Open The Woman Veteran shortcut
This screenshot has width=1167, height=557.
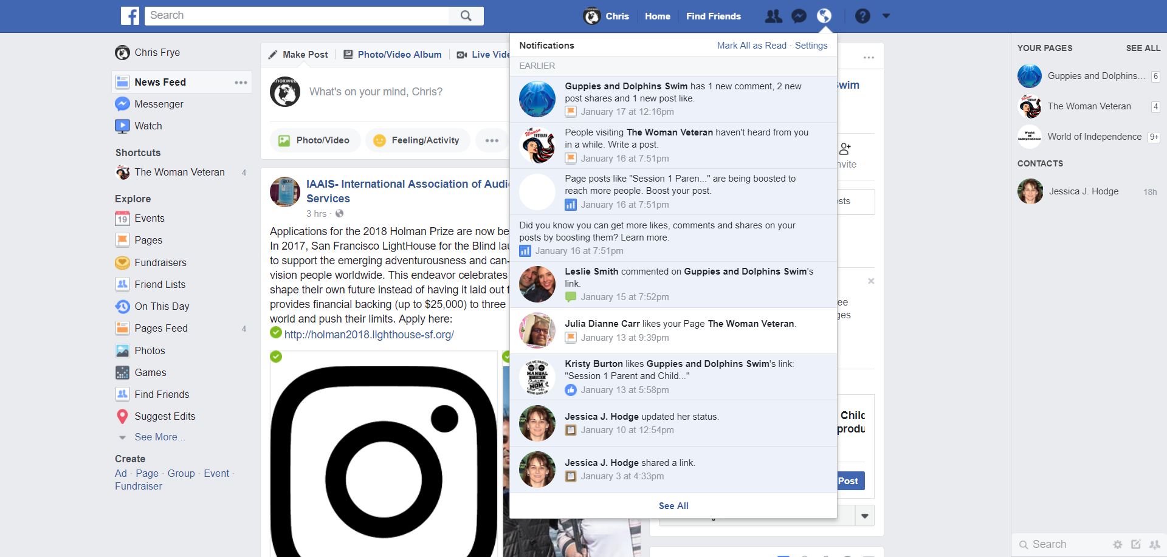pyautogui.click(x=180, y=173)
